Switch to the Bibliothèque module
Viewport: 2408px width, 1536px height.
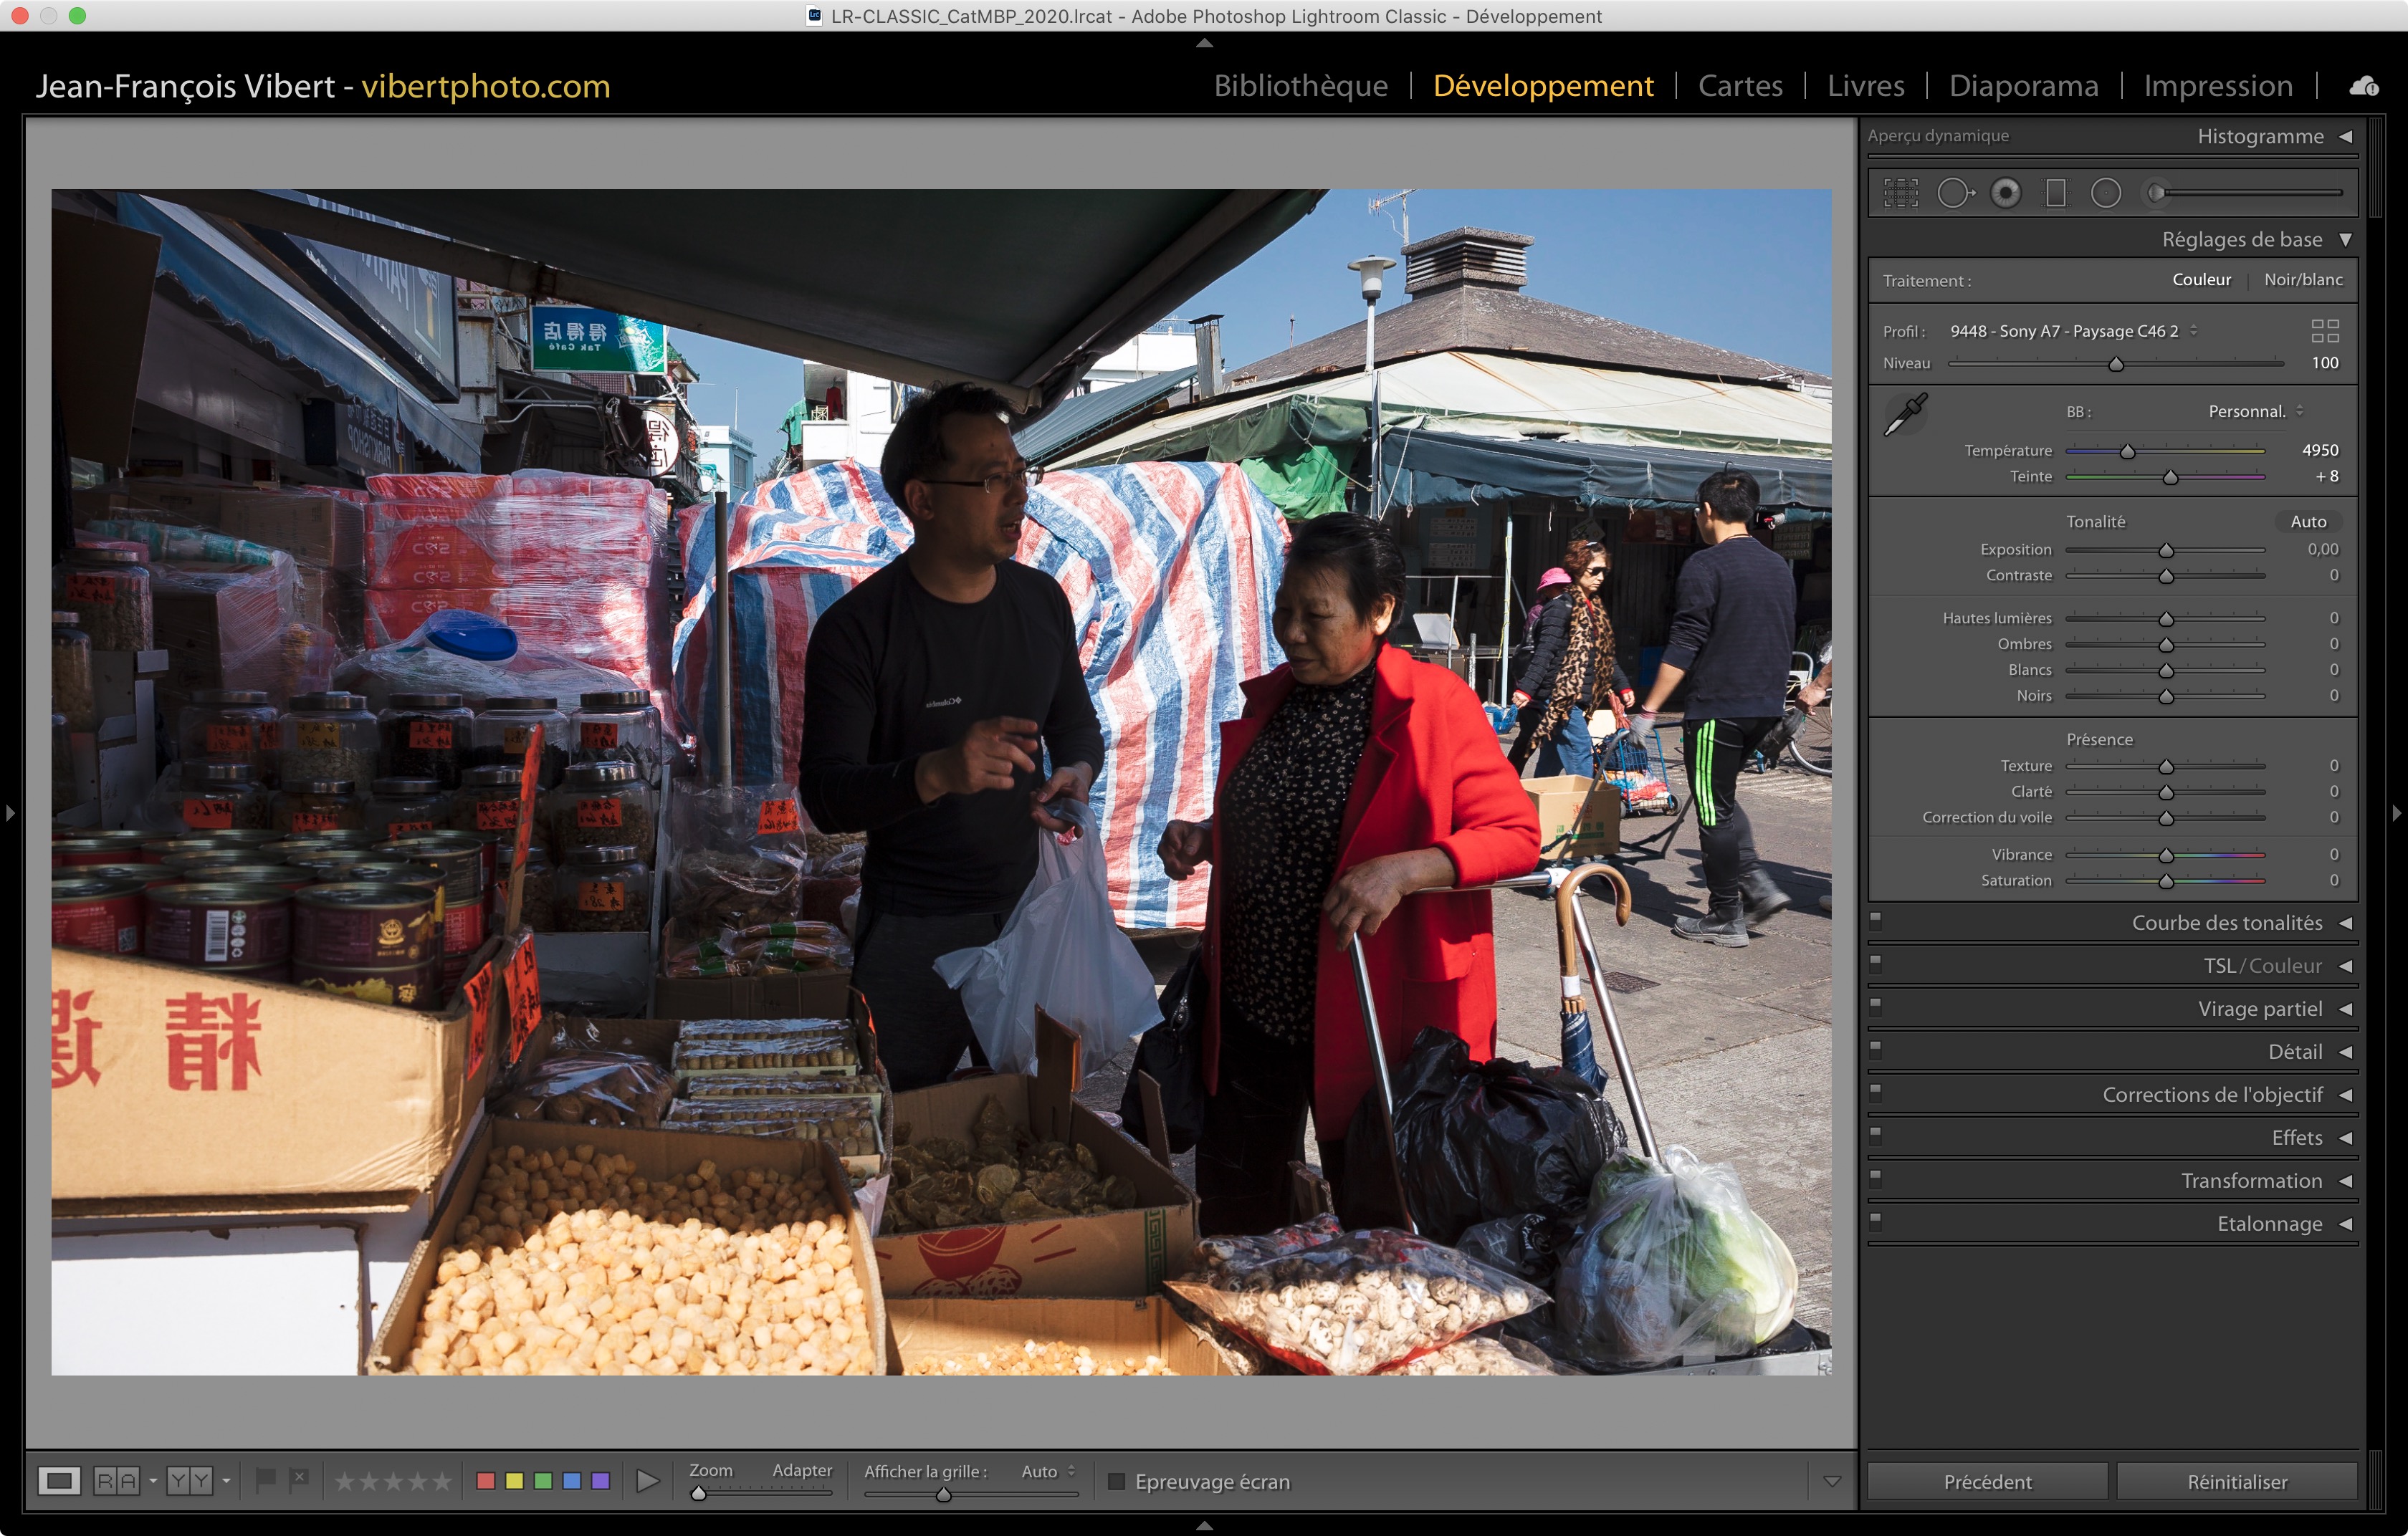click(x=1299, y=86)
